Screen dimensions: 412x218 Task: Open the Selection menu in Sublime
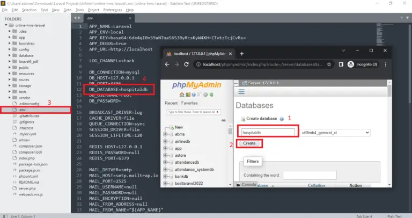[x=29, y=10]
